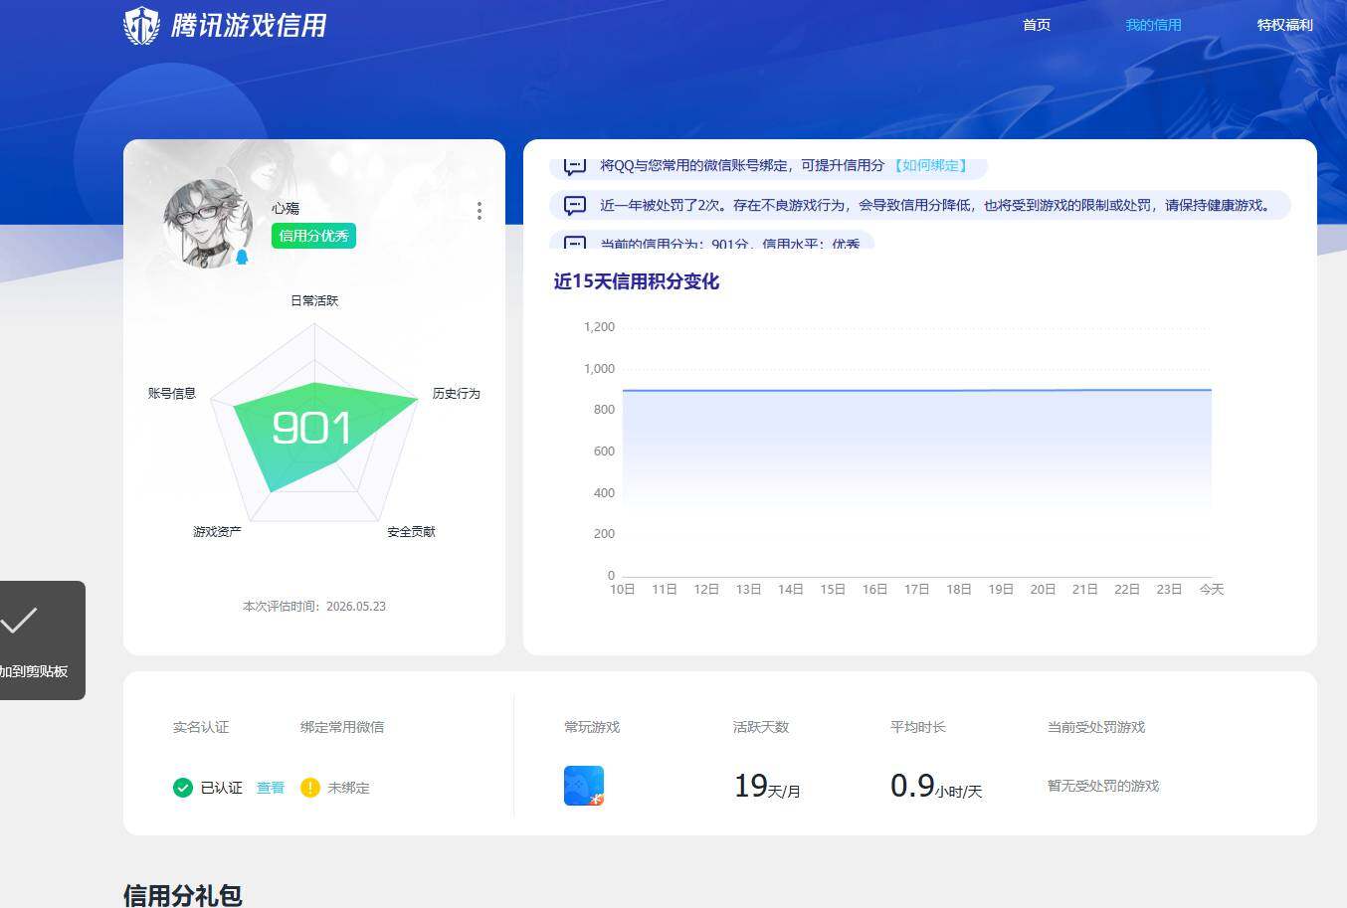Click the green verified check icon
The image size is (1347, 908).
(x=183, y=788)
